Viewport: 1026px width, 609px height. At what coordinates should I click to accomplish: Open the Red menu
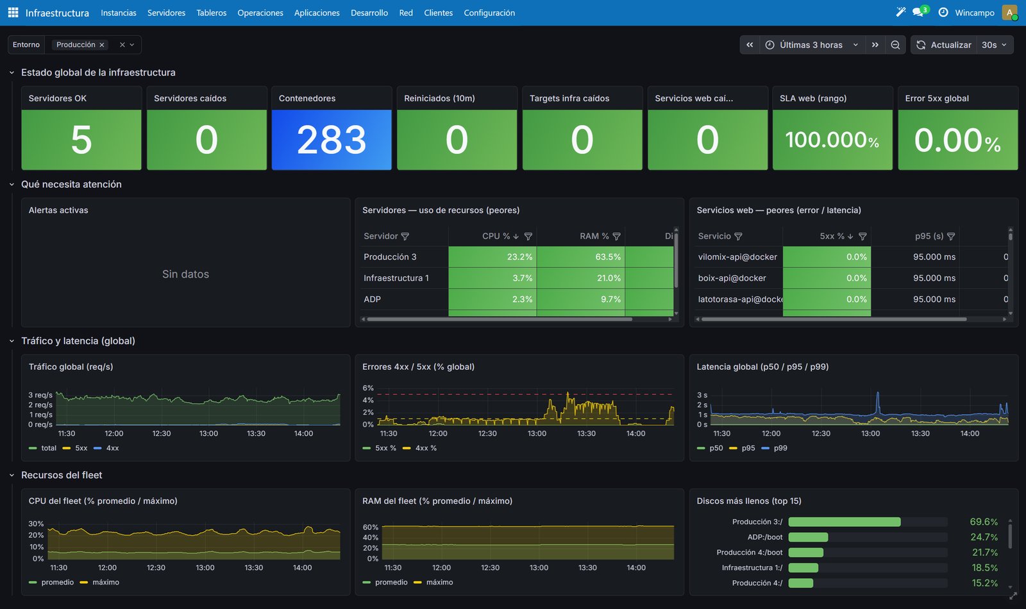[x=406, y=13]
